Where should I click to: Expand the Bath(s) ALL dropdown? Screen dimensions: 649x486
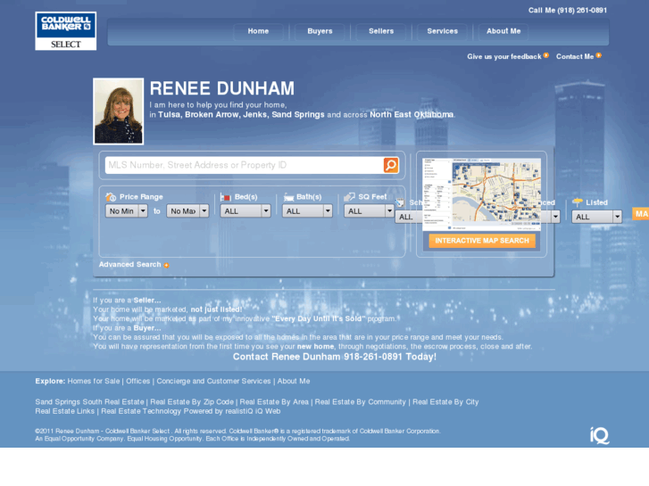tap(307, 211)
